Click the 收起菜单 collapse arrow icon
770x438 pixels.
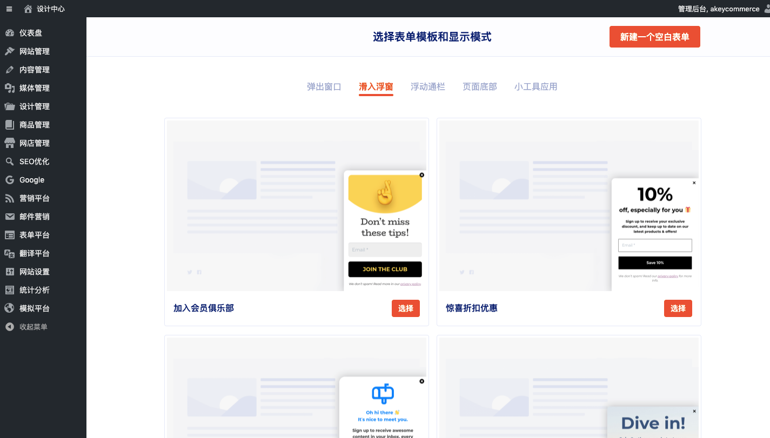click(x=9, y=327)
